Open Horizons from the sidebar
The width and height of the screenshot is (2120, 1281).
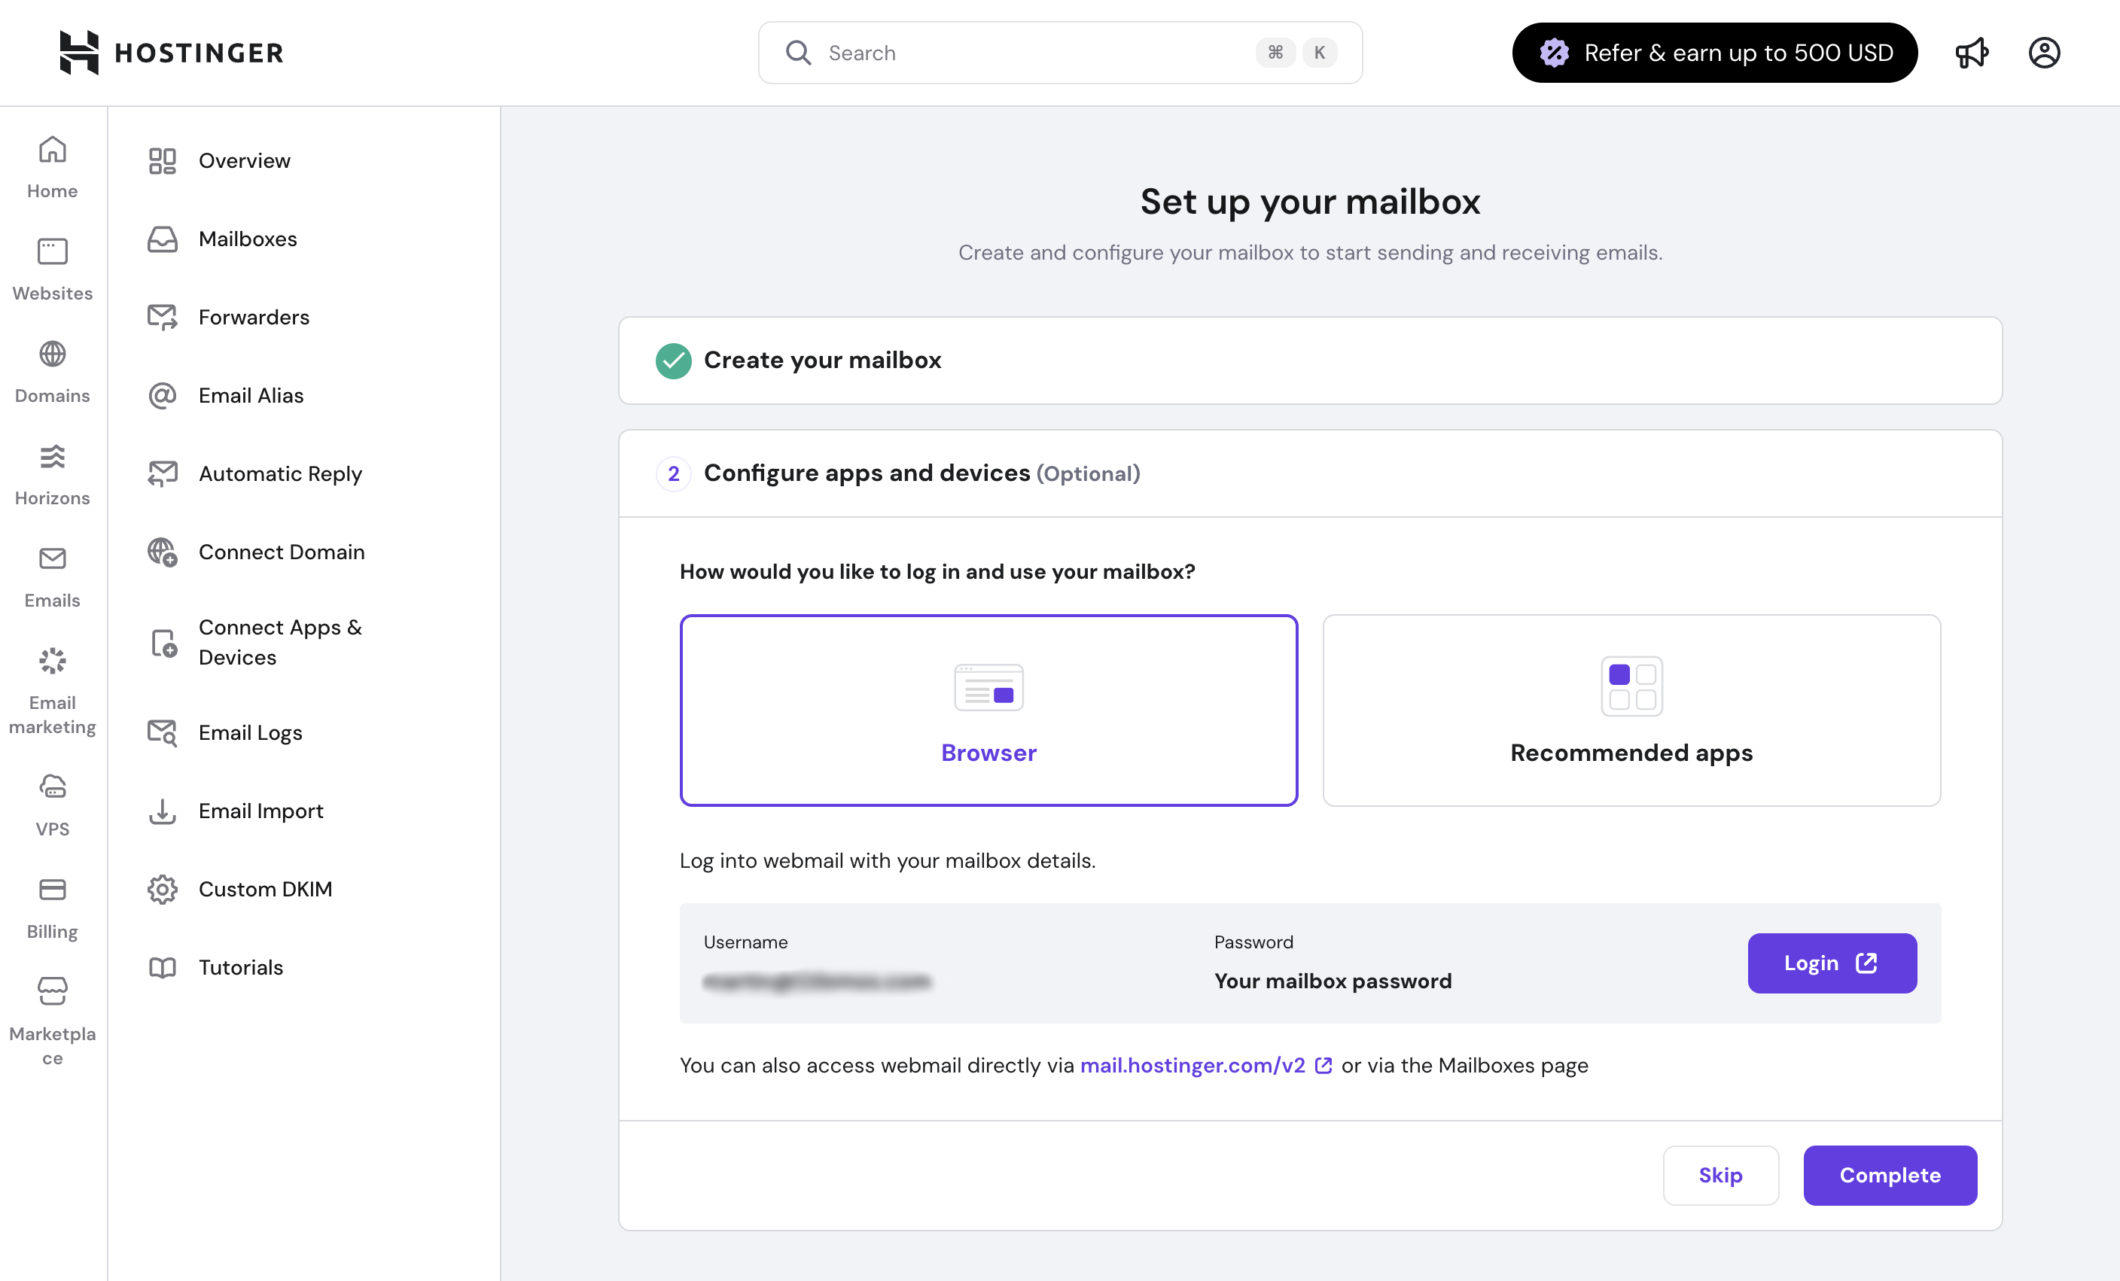[53, 474]
